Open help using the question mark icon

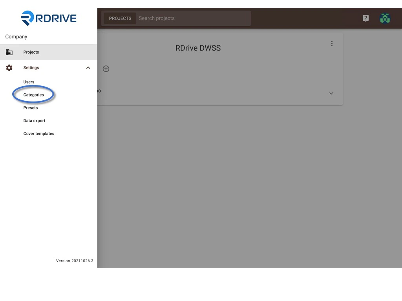pyautogui.click(x=365, y=18)
